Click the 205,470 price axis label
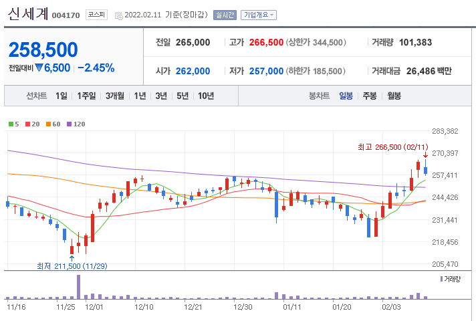The height and width of the screenshot is (321, 476). [445, 264]
